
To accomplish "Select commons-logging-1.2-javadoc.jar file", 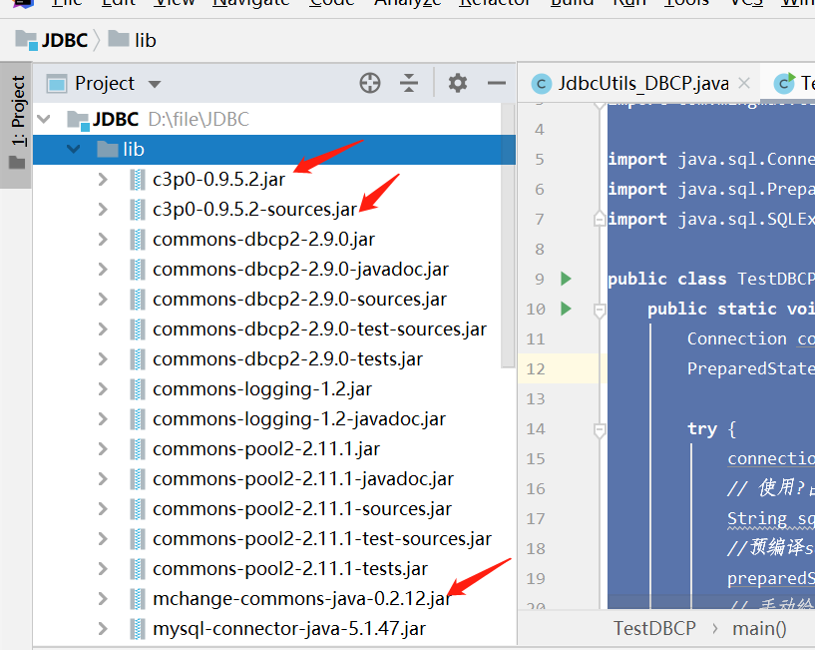I will pos(299,419).
